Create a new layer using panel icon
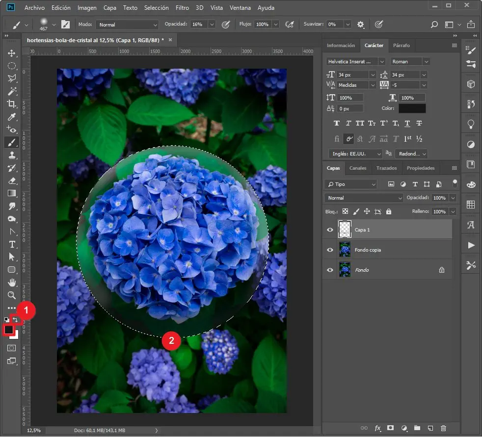This screenshot has height=437, width=482. click(430, 428)
